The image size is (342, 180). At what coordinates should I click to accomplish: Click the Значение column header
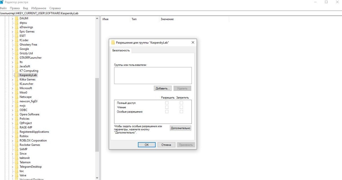[x=194, y=19]
